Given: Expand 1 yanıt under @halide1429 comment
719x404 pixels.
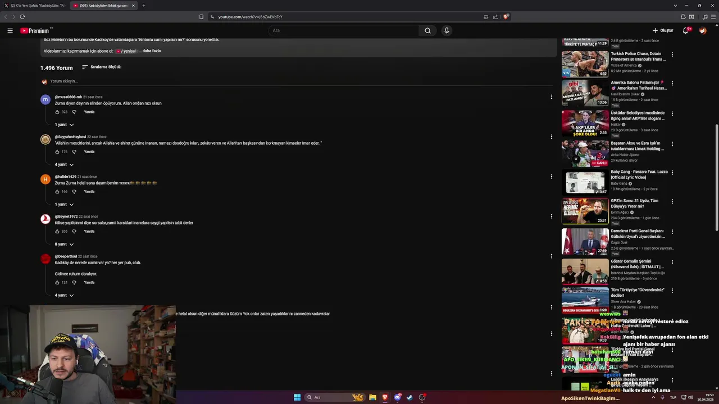Looking at the screenshot, I should coord(64,204).
